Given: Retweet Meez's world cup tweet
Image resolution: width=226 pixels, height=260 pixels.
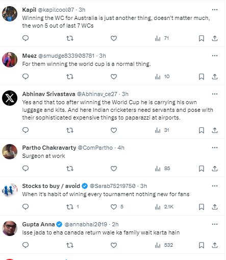Looking at the screenshot, I should [70, 77].
